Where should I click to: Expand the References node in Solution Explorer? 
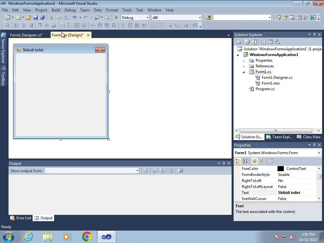pos(244,66)
